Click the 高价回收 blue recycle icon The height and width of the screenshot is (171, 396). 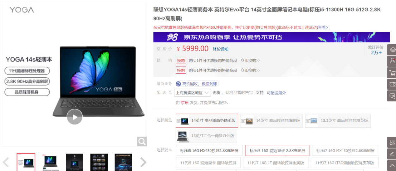point(178,84)
